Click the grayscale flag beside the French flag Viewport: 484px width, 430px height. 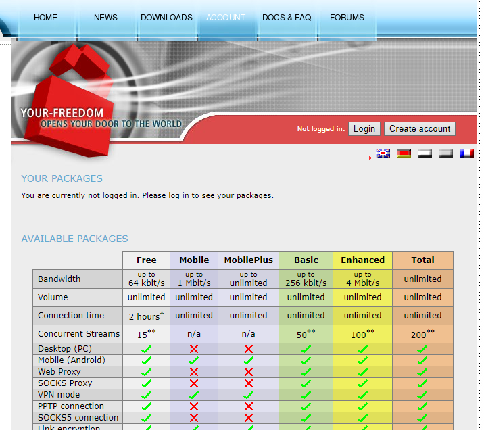tap(445, 153)
